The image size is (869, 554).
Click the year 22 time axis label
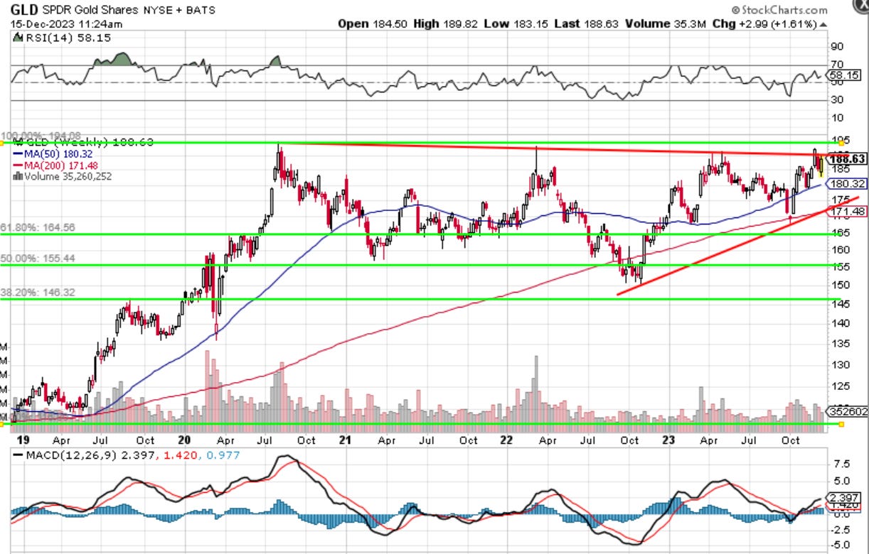tap(506, 440)
